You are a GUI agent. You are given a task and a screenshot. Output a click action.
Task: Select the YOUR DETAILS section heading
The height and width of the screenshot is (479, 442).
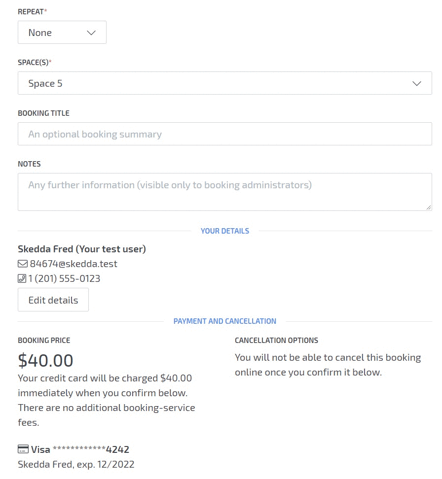(x=225, y=231)
